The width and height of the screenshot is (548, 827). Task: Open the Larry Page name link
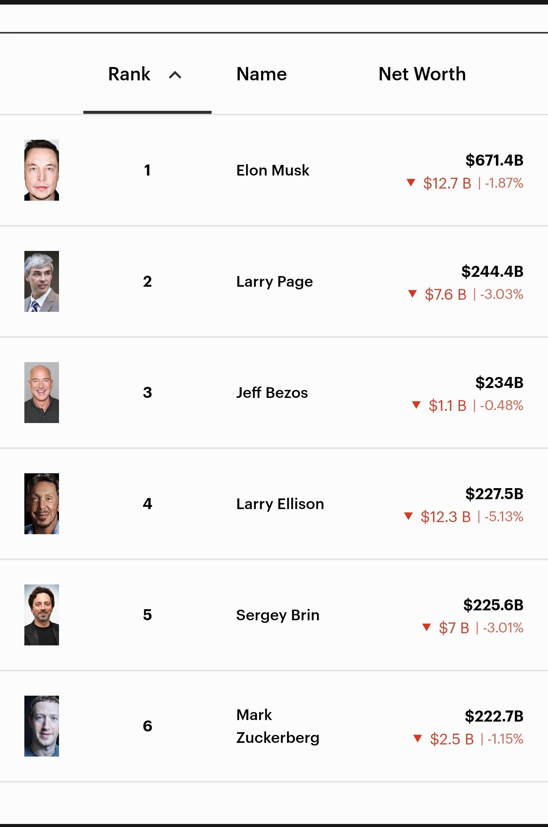click(274, 281)
